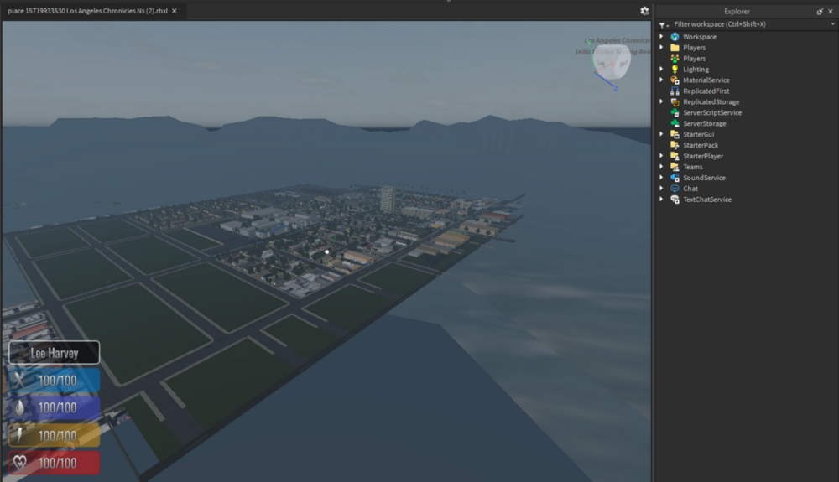The height and width of the screenshot is (482, 839).
Task: Select Lighting in the Explorer
Action: [696, 70]
